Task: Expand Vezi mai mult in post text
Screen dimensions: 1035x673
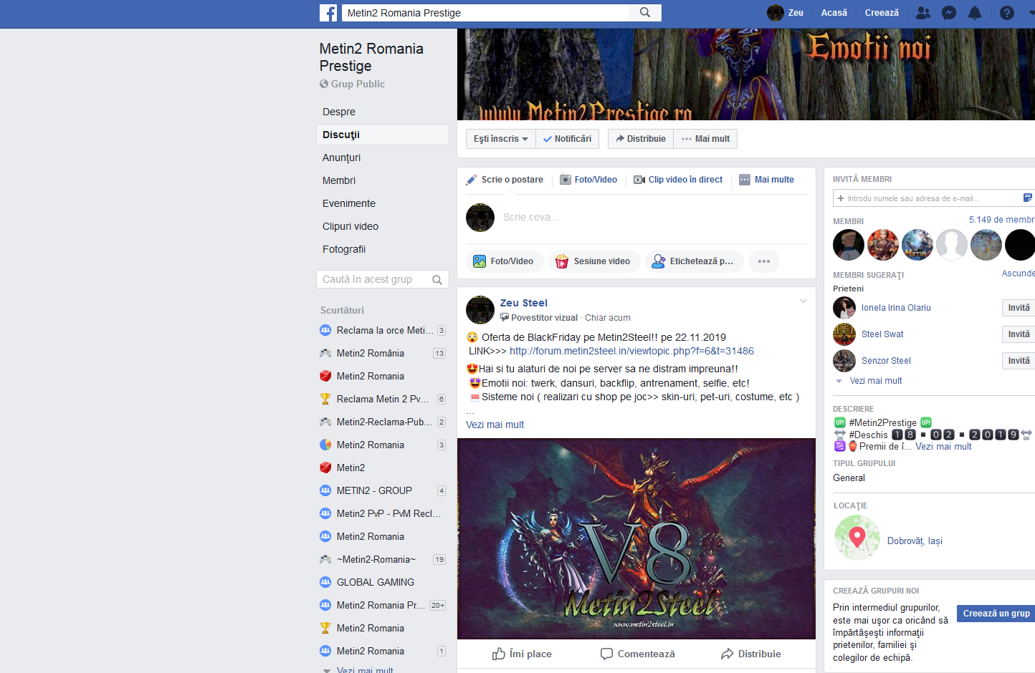Action: pyautogui.click(x=495, y=425)
